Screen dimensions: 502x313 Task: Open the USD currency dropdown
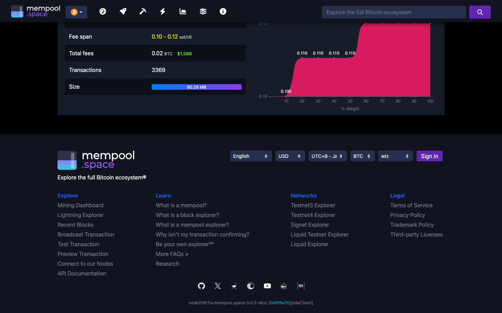[x=290, y=156]
